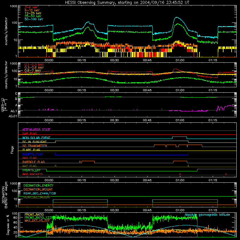Select the 50-100 keV legend label
This screenshot has width=240, height=240.
(34, 19)
